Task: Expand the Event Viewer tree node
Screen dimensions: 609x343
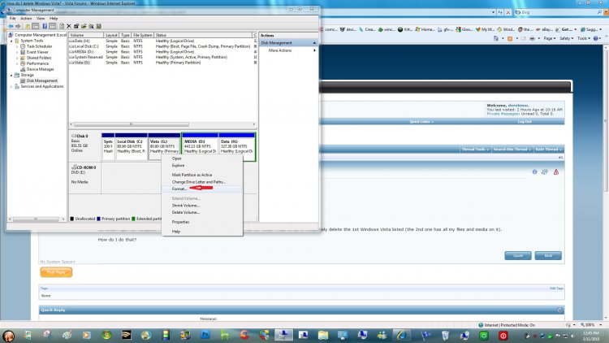Action: [17, 52]
